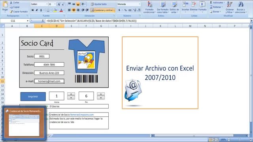Click insert function fx icon

(43, 21)
